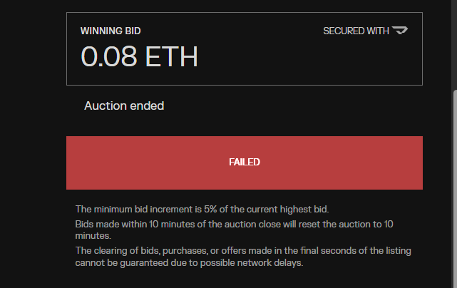Click the current highest bid phrase
Viewport: 457px width, 288px height.
pos(287,210)
